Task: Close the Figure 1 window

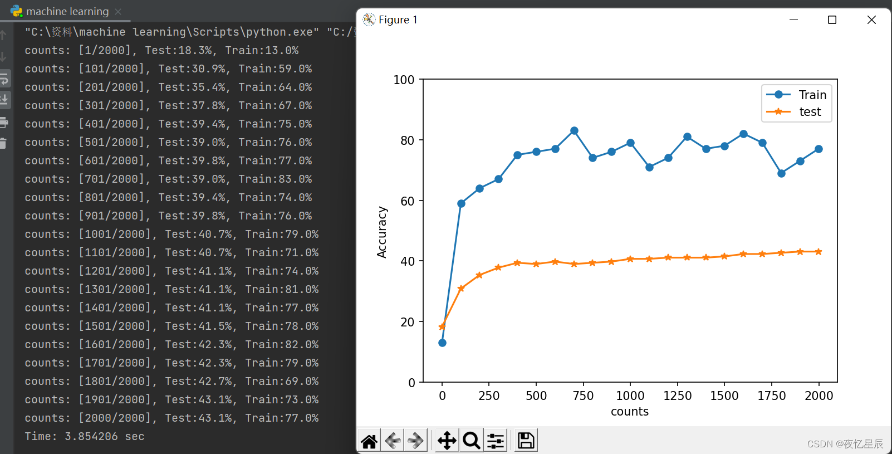Action: [x=871, y=19]
